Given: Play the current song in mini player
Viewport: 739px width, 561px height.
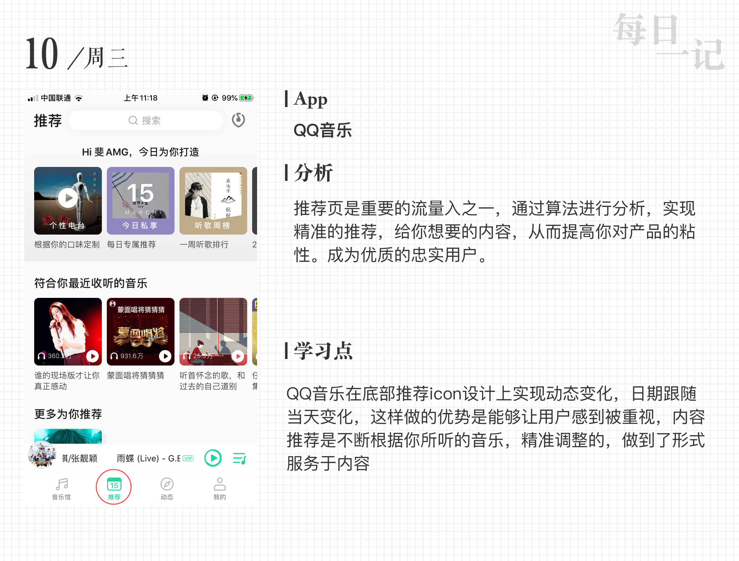Looking at the screenshot, I should pyautogui.click(x=213, y=458).
